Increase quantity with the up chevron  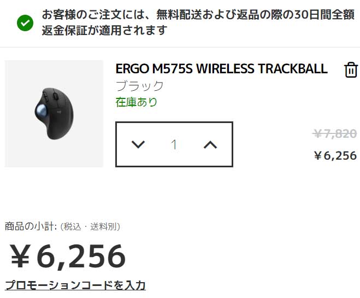(210, 145)
